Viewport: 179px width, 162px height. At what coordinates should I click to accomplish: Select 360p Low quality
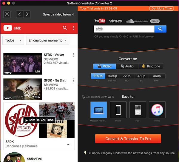[157, 76]
